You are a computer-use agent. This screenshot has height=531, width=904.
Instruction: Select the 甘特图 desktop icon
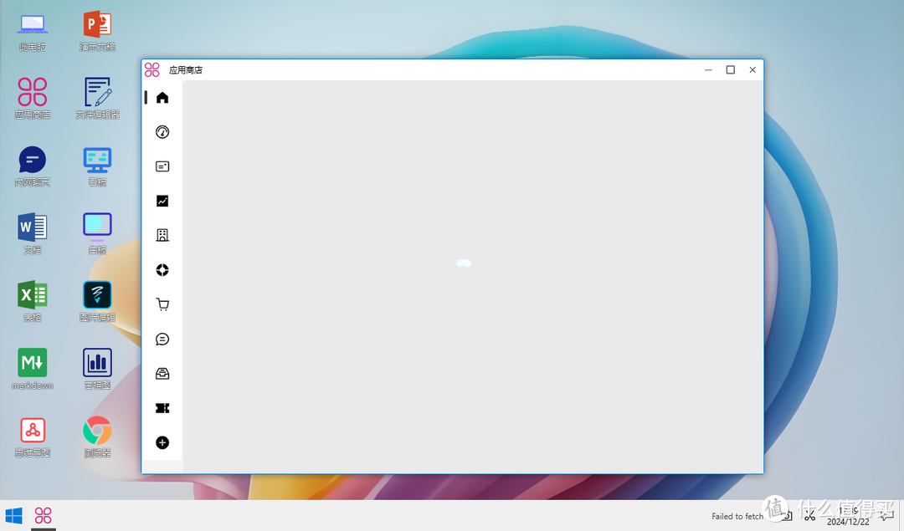click(x=97, y=370)
